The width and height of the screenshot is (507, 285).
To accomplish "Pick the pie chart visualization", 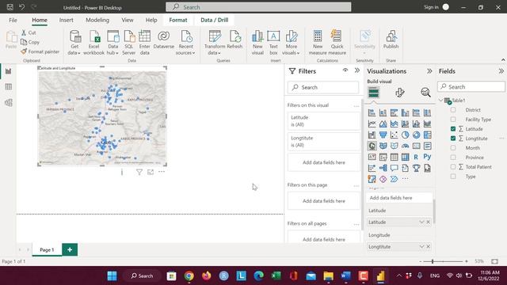I will coord(405,135).
